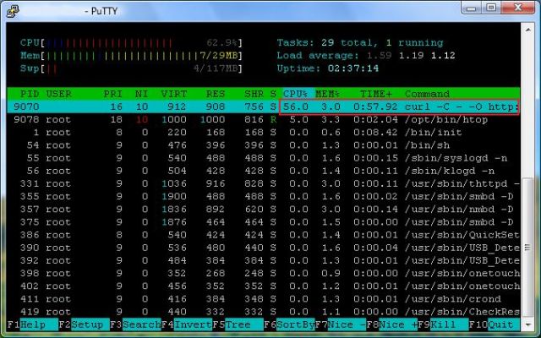Select the /bin/init process row
Screen dimensions: 541x338
[263, 133]
